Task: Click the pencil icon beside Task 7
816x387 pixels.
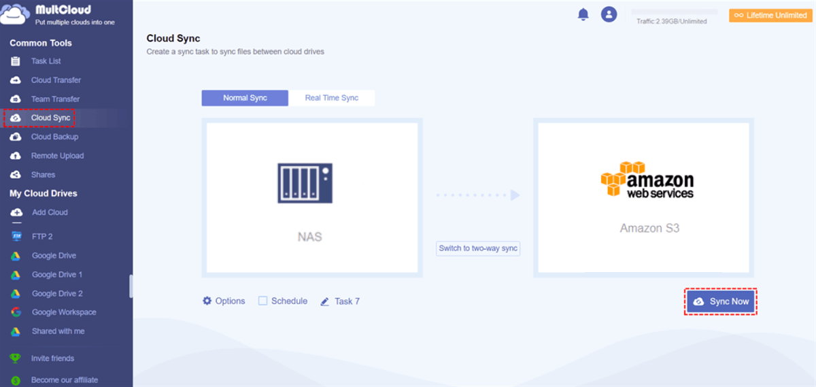Action: (x=325, y=301)
